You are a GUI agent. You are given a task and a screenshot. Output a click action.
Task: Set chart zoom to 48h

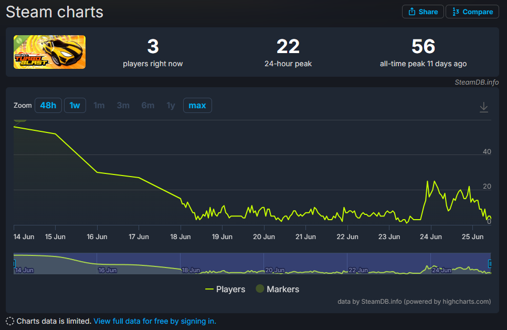(48, 105)
